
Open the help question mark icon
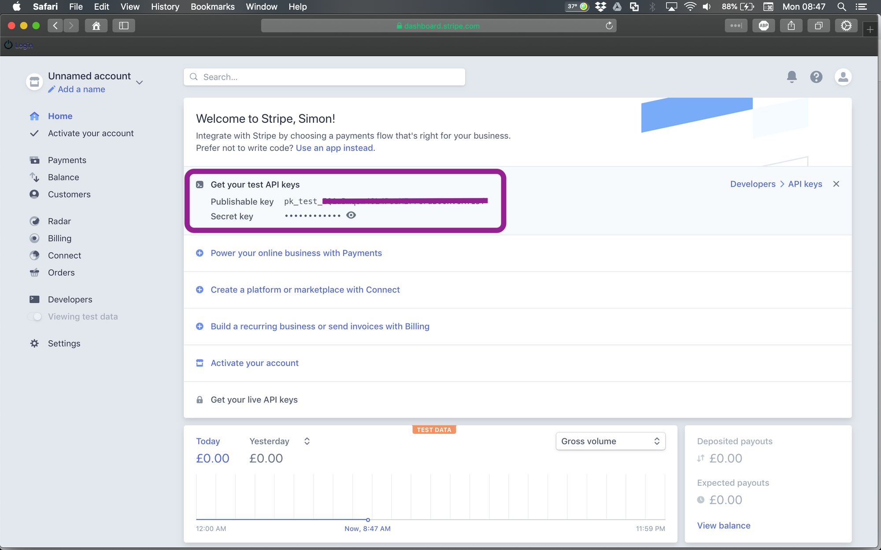(x=816, y=77)
